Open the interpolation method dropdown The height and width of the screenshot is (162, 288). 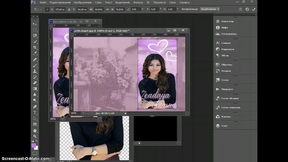pos(210,9)
